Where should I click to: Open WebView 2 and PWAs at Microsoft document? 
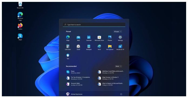click(x=111, y=72)
